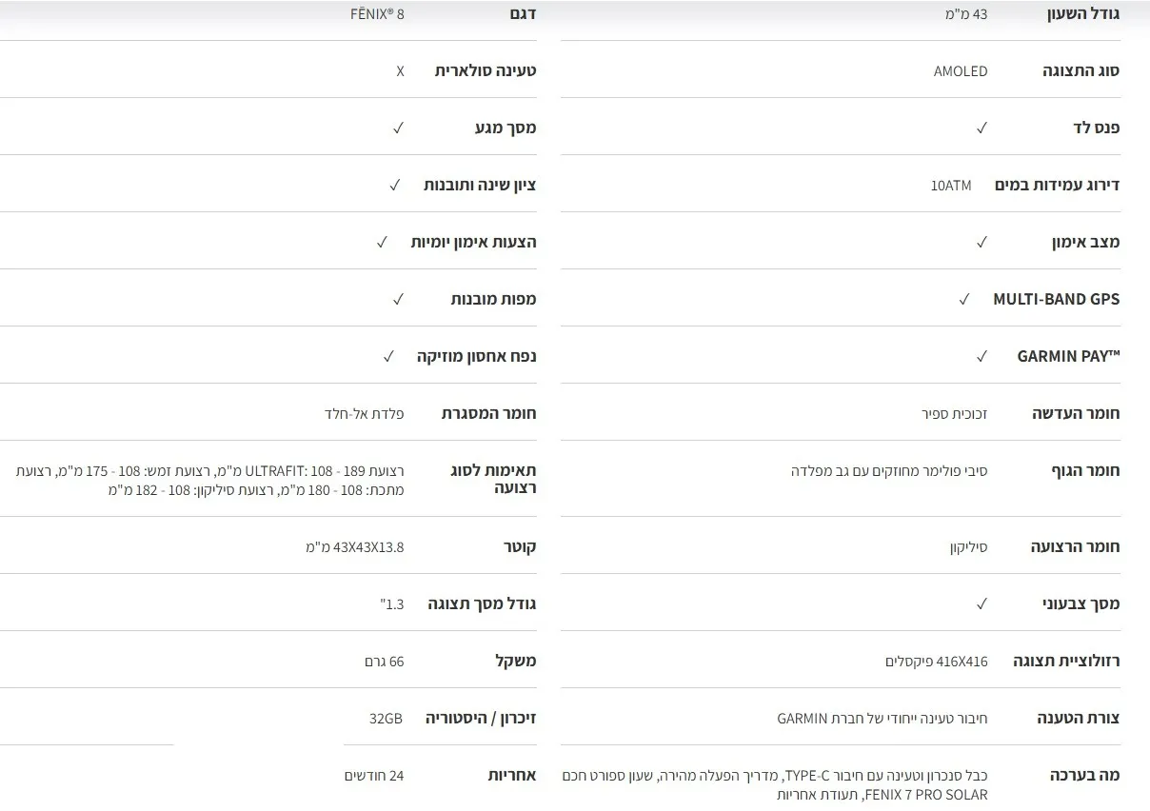Click the ציון שינה ותובנות checkmark
Screen dimensions: 1150x811
394,185
